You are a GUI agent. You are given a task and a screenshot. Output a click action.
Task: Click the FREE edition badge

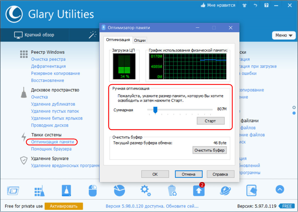(x=287, y=206)
